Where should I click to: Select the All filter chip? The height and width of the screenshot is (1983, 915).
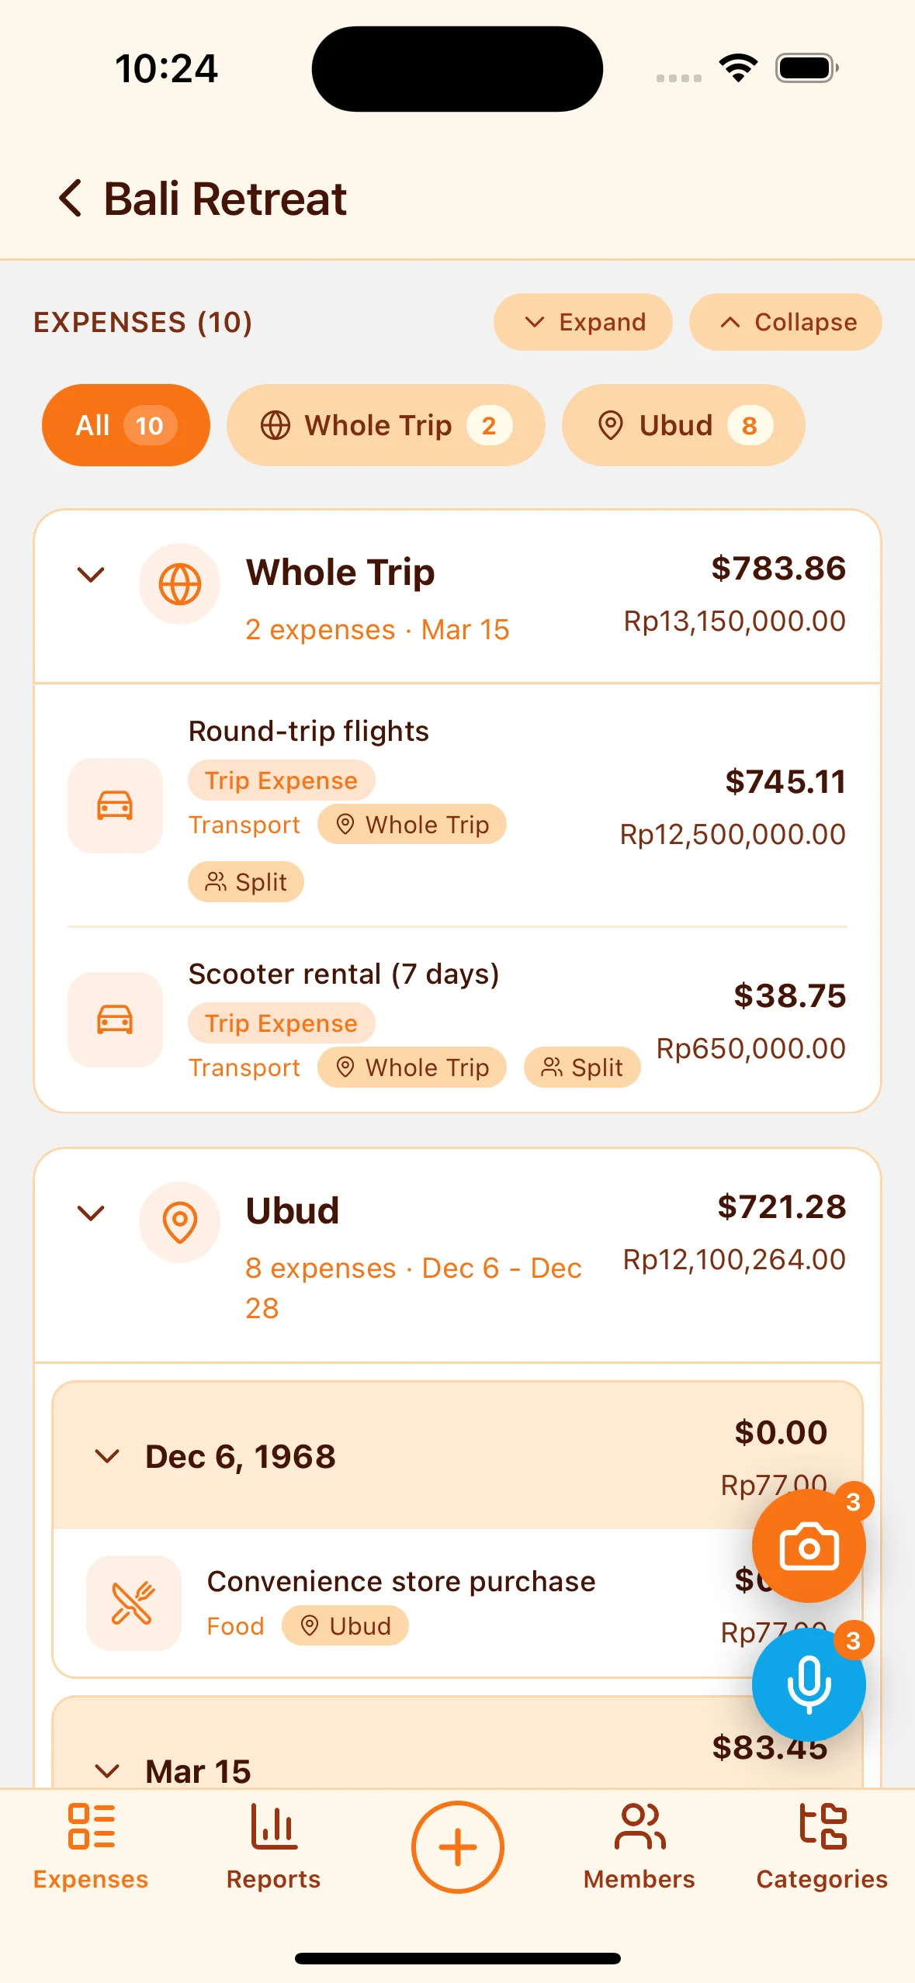point(126,425)
